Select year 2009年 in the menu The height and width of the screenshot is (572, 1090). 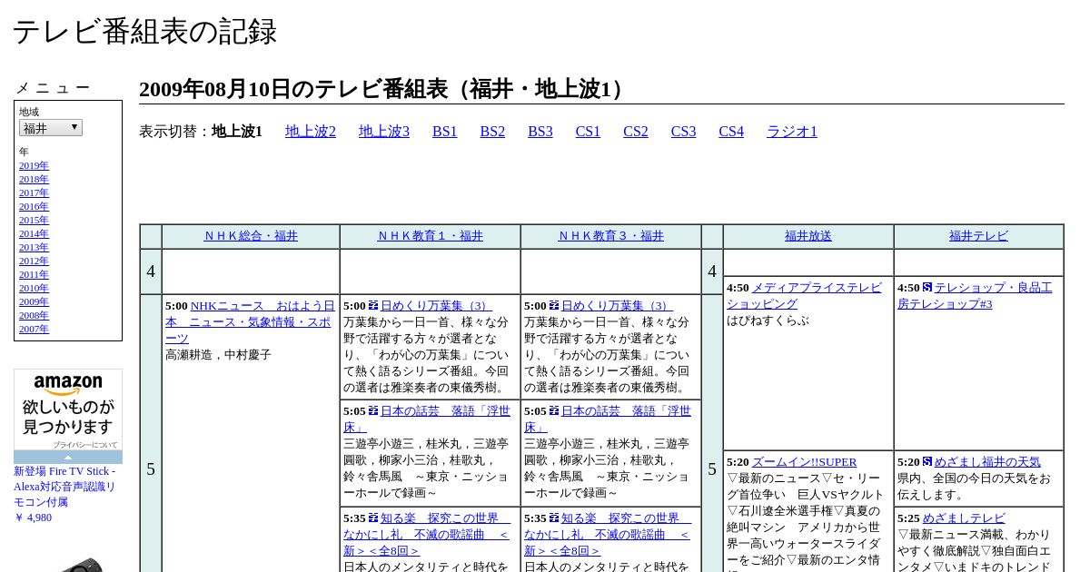(34, 302)
